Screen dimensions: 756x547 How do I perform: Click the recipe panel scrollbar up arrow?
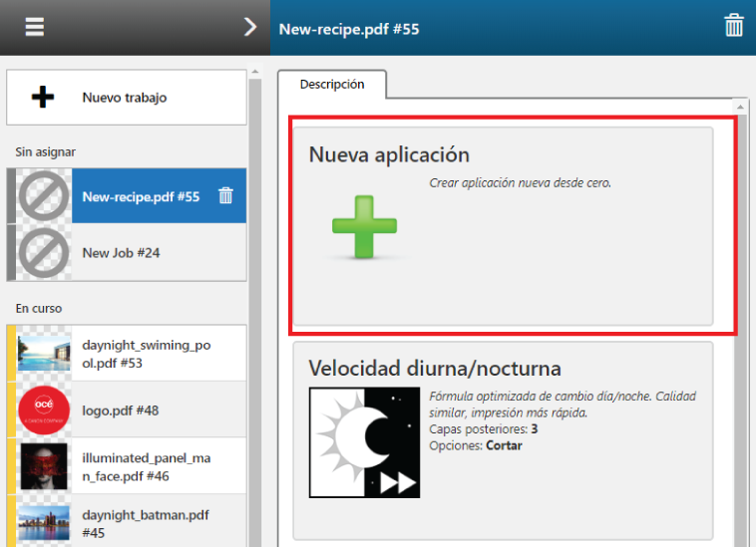(740, 106)
